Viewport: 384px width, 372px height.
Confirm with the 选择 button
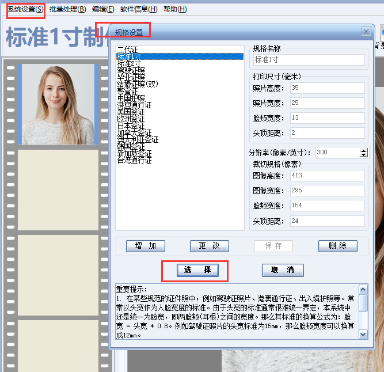click(197, 270)
